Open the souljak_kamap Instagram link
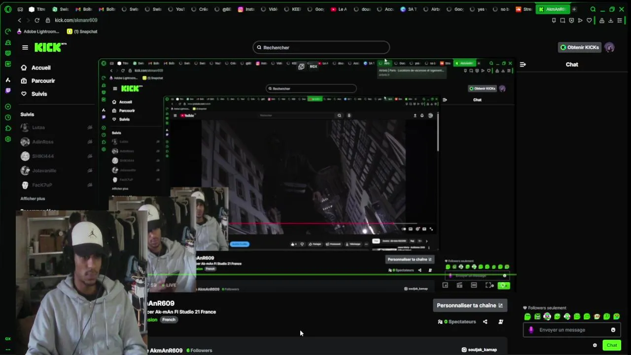Image resolution: width=631 pixels, height=355 pixels. point(479,350)
